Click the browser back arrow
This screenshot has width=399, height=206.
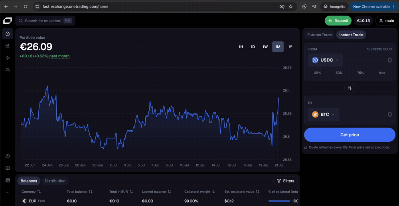(6, 7)
